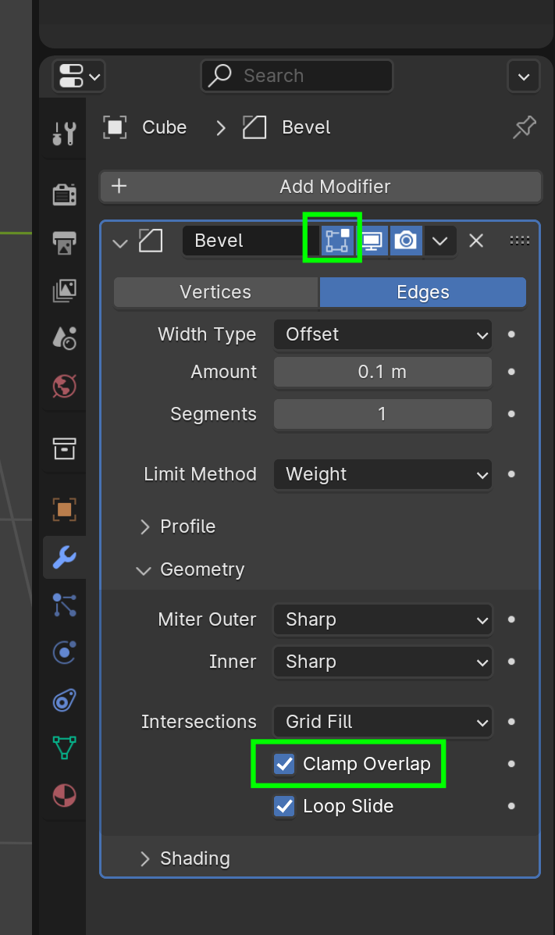This screenshot has height=935, width=555.
Task: Switch to the Vertices tab
Action: coord(215,291)
